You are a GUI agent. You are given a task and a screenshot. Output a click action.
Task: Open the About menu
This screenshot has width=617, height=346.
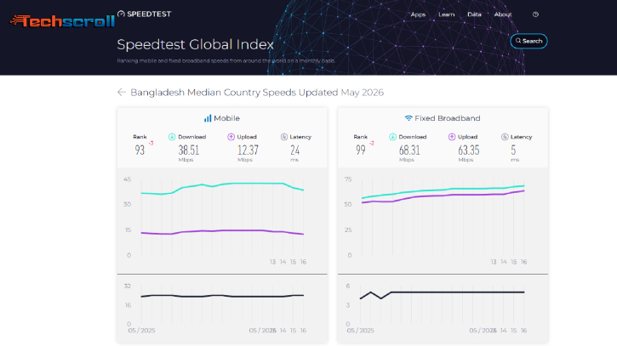503,14
